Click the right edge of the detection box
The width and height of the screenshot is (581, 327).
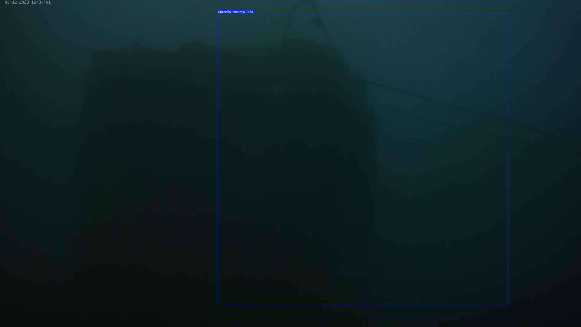point(508,159)
